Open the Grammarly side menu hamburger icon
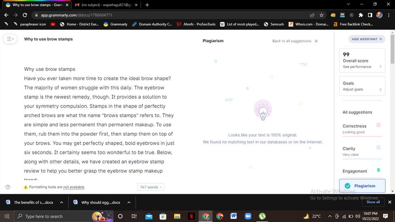Screen dimensions: 395x222 (x=10, y=39)
